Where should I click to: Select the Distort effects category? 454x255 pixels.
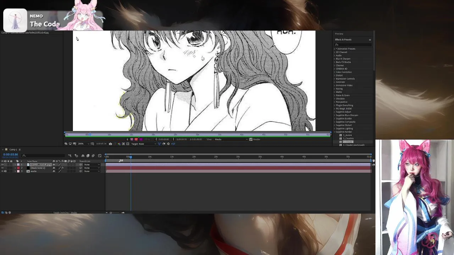[339, 75]
